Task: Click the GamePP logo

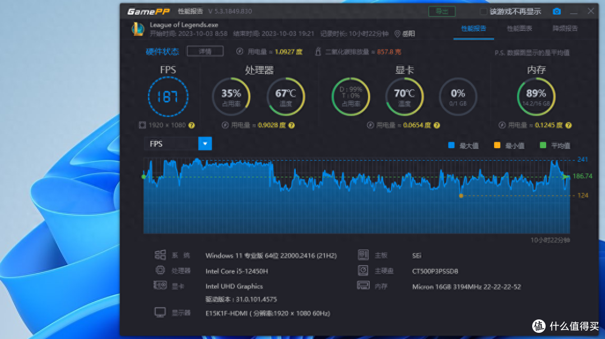Action: point(148,12)
